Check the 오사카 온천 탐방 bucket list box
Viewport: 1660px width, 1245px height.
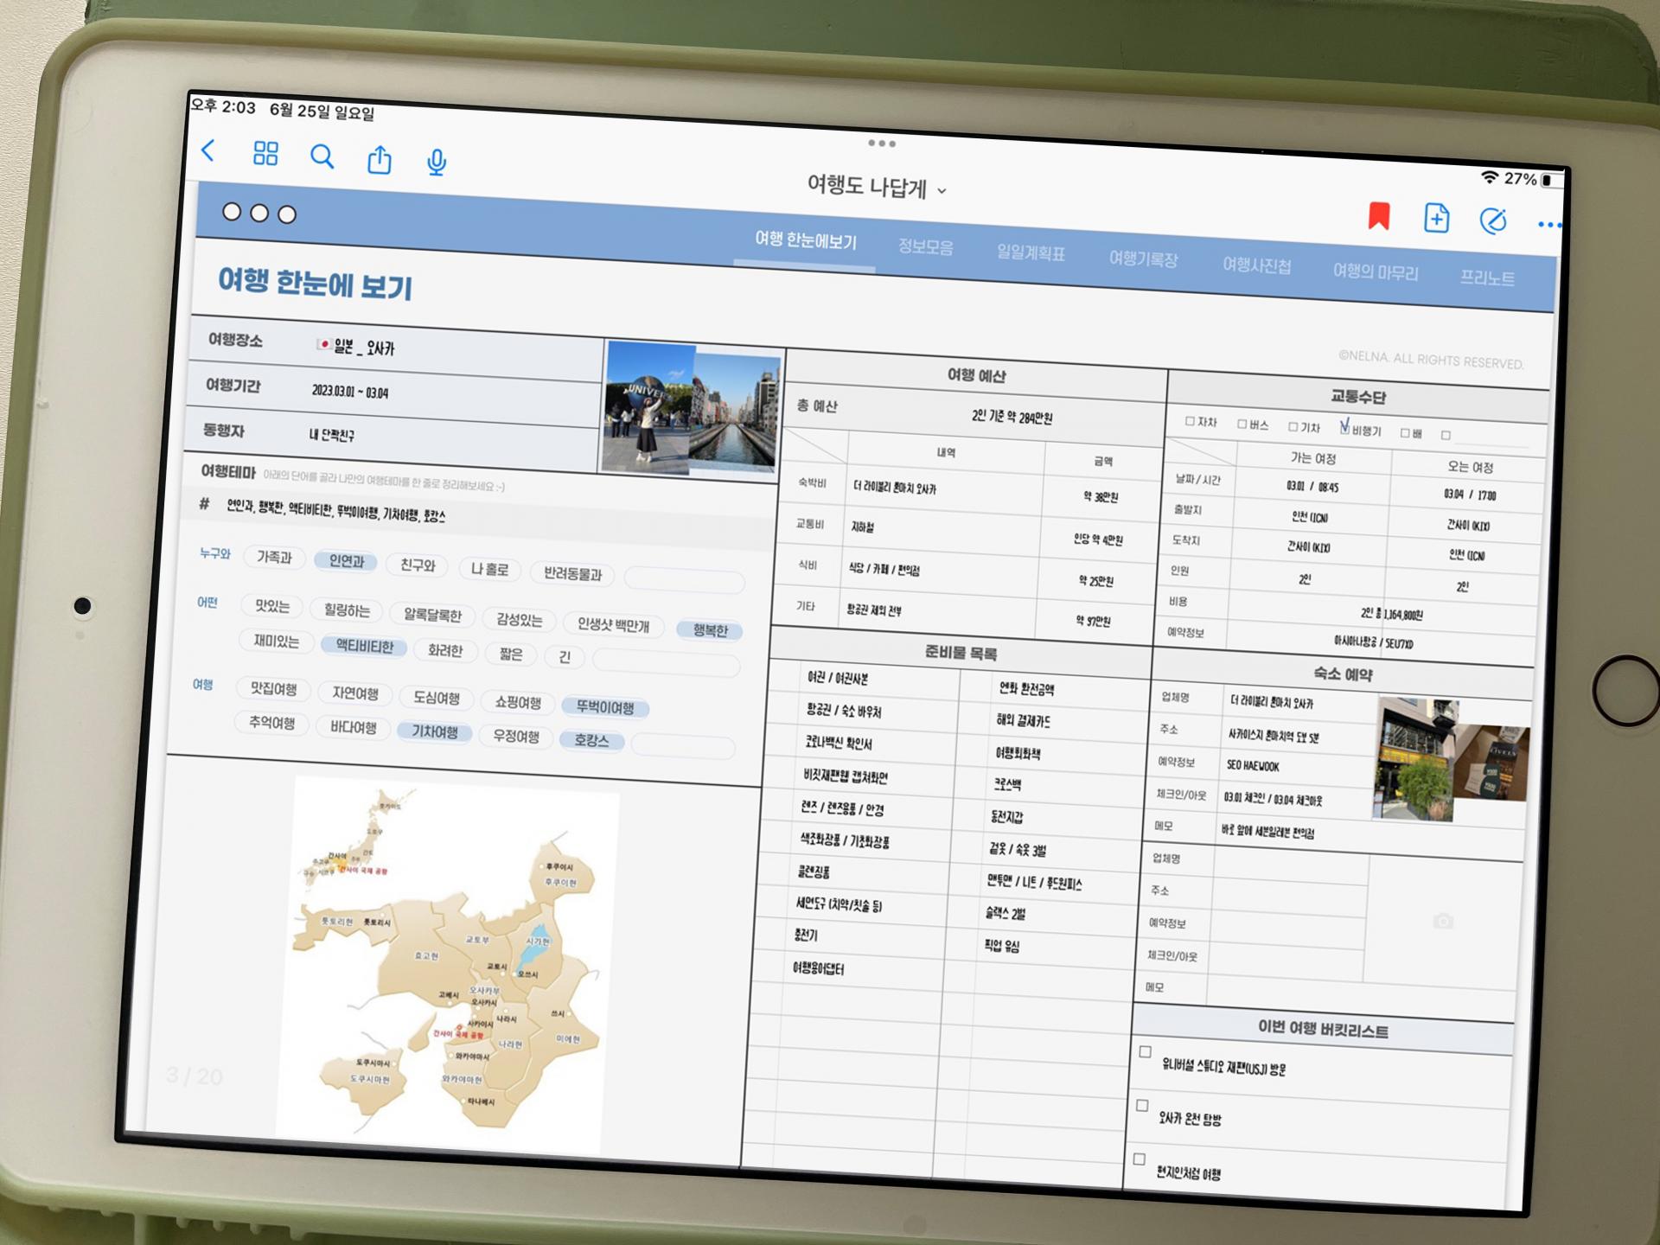(x=1142, y=1106)
